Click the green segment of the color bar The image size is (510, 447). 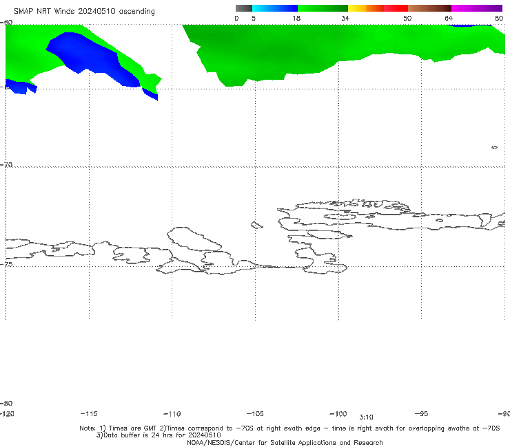coord(323,8)
